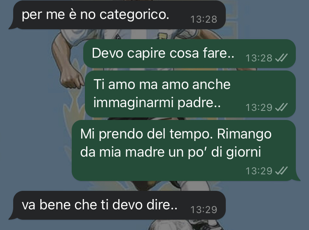
Task: Click the 13:29 timestamp under "un po' di giorni"
Action: [x=259, y=171]
